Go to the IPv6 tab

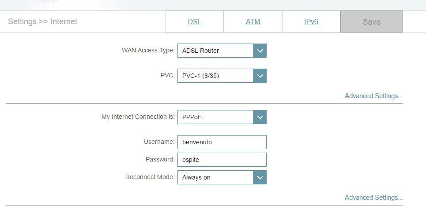point(311,22)
